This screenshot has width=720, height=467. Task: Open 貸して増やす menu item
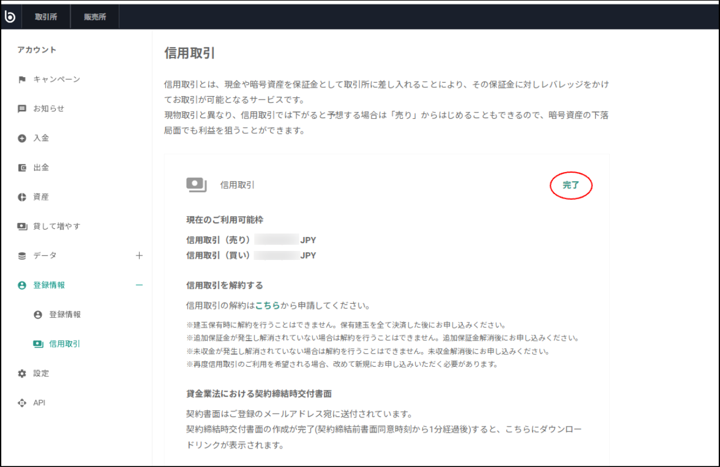click(x=56, y=226)
